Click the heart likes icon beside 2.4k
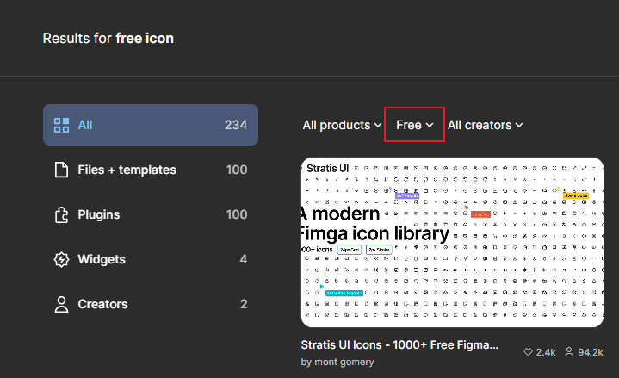Screen dimensions: 619x378 pyautogui.click(x=528, y=352)
